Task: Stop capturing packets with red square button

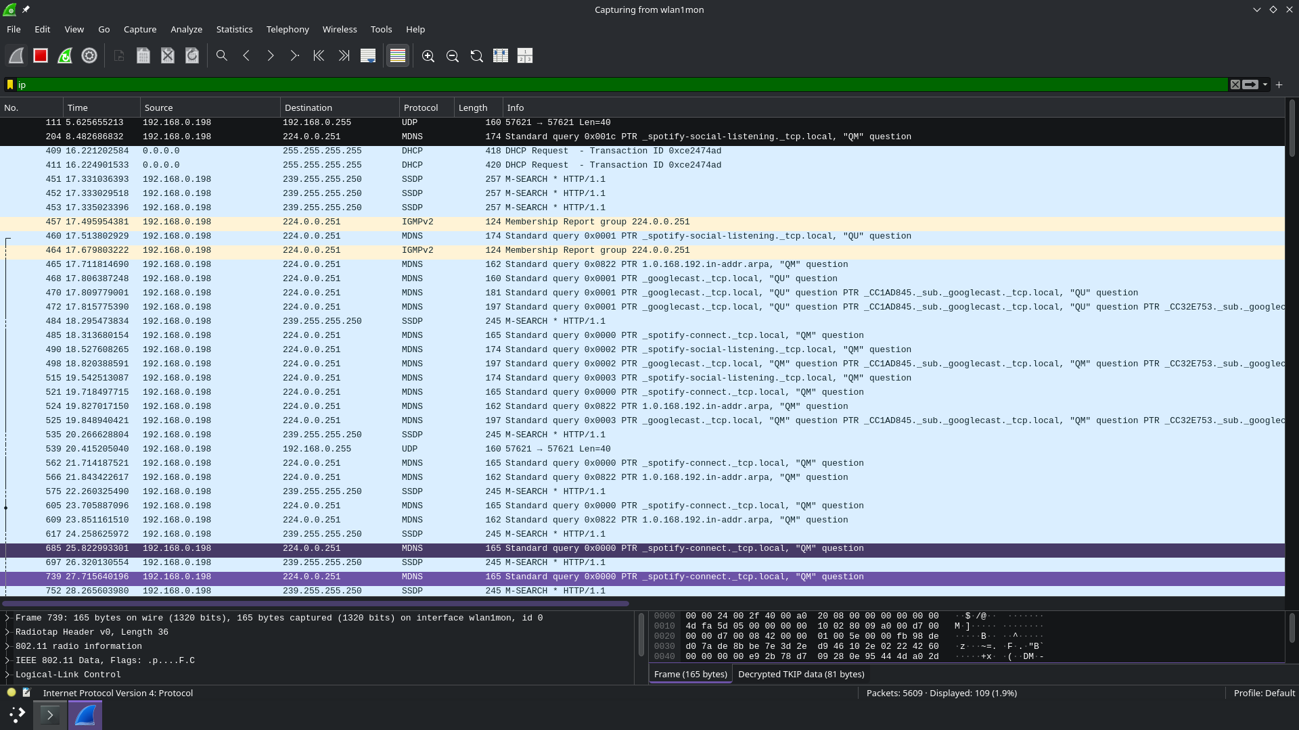Action: pos(41,56)
